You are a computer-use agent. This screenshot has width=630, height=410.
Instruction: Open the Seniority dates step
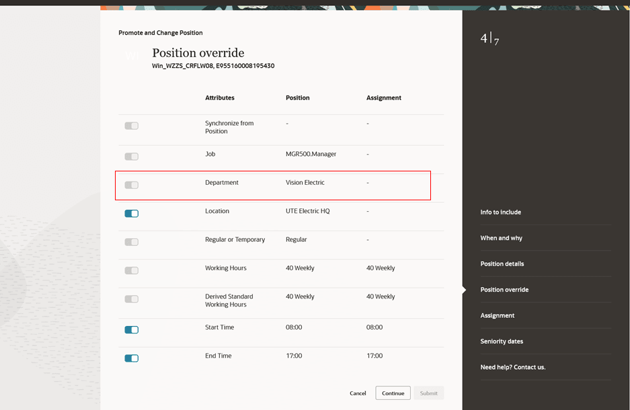pyautogui.click(x=502, y=341)
